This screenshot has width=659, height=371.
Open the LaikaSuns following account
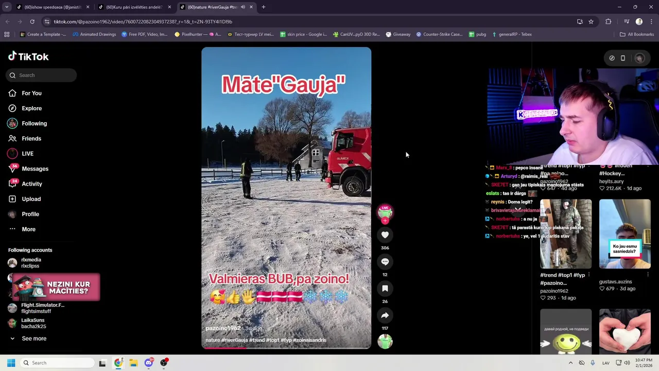[33, 323]
